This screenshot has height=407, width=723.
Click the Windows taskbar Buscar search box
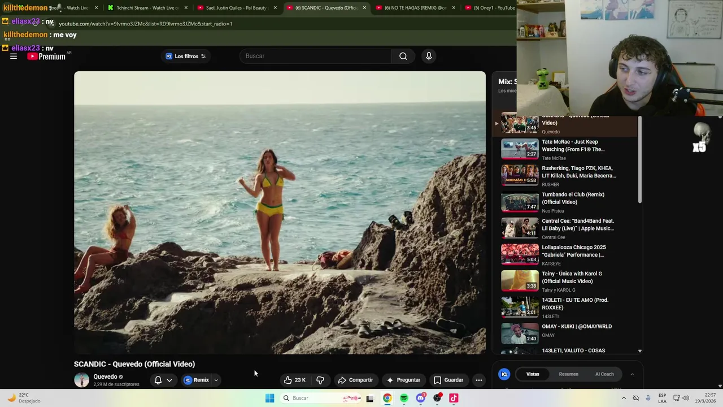(321, 398)
